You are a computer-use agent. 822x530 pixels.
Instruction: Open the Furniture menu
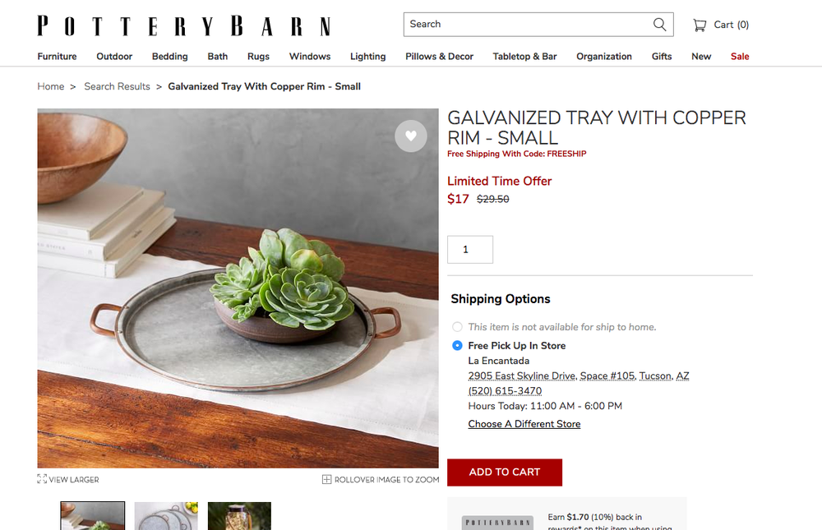pos(57,57)
